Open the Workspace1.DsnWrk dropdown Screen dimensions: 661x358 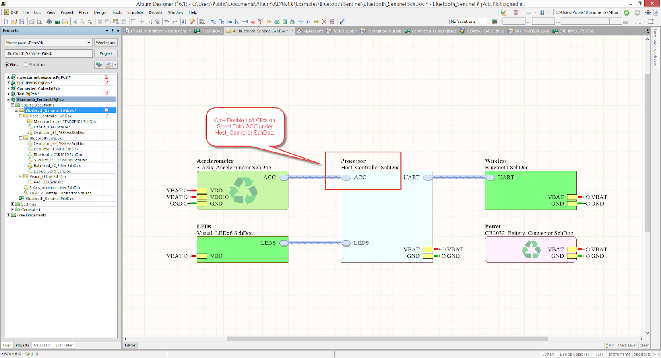coord(88,43)
